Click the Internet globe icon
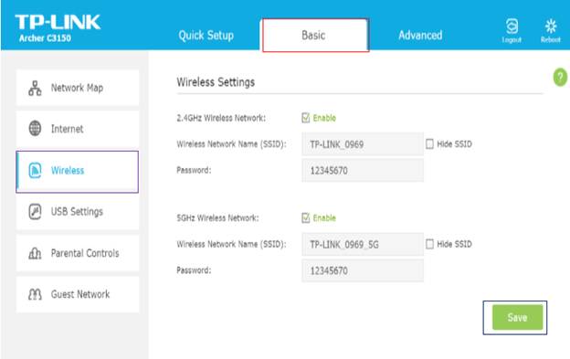The width and height of the screenshot is (570, 359). 35,128
